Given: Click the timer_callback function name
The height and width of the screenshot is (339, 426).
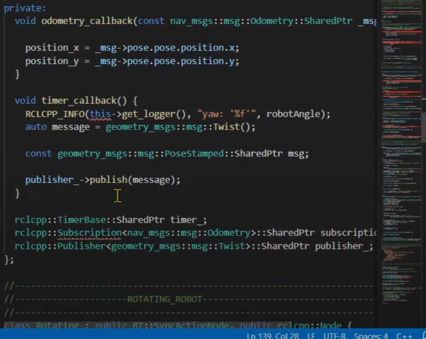Looking at the screenshot, I should point(79,101).
